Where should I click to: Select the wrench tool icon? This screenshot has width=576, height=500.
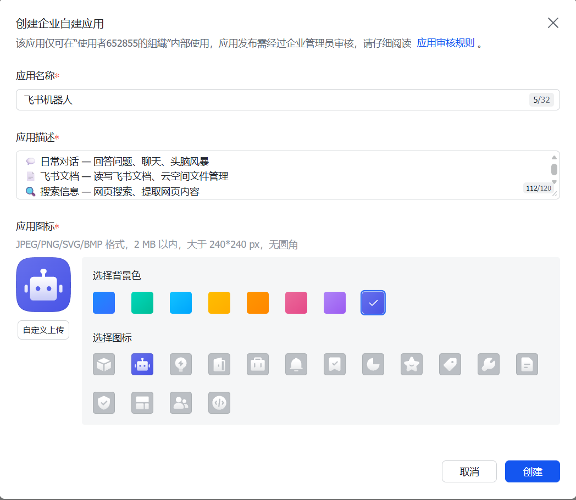tap(489, 364)
